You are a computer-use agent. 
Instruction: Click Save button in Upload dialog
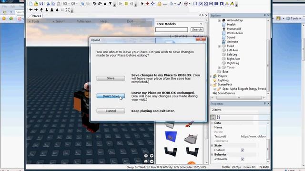point(111,78)
